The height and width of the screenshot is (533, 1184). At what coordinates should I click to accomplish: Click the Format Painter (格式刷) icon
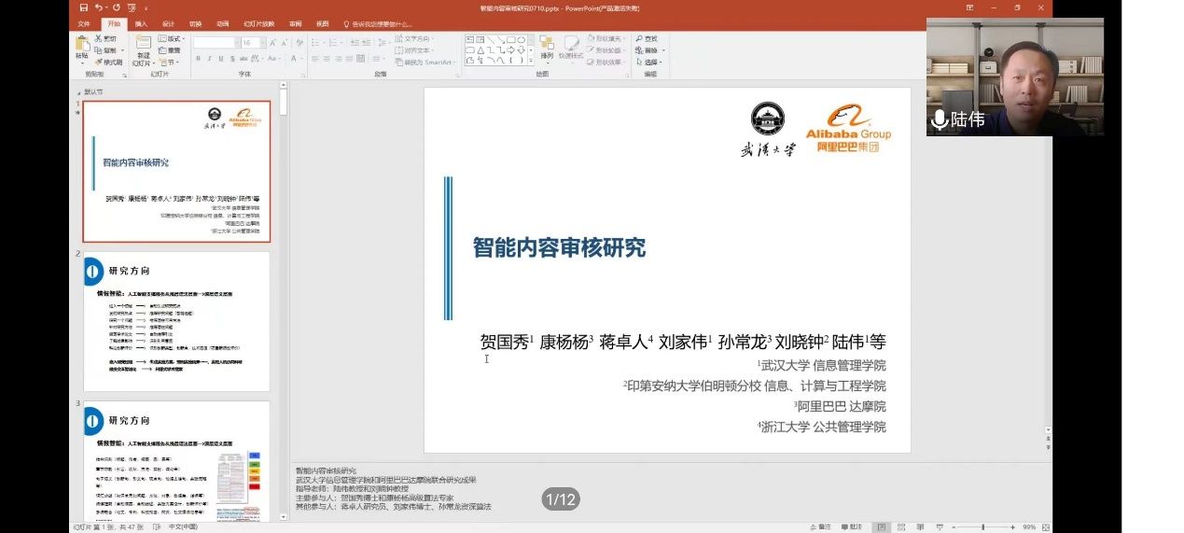tap(99, 63)
